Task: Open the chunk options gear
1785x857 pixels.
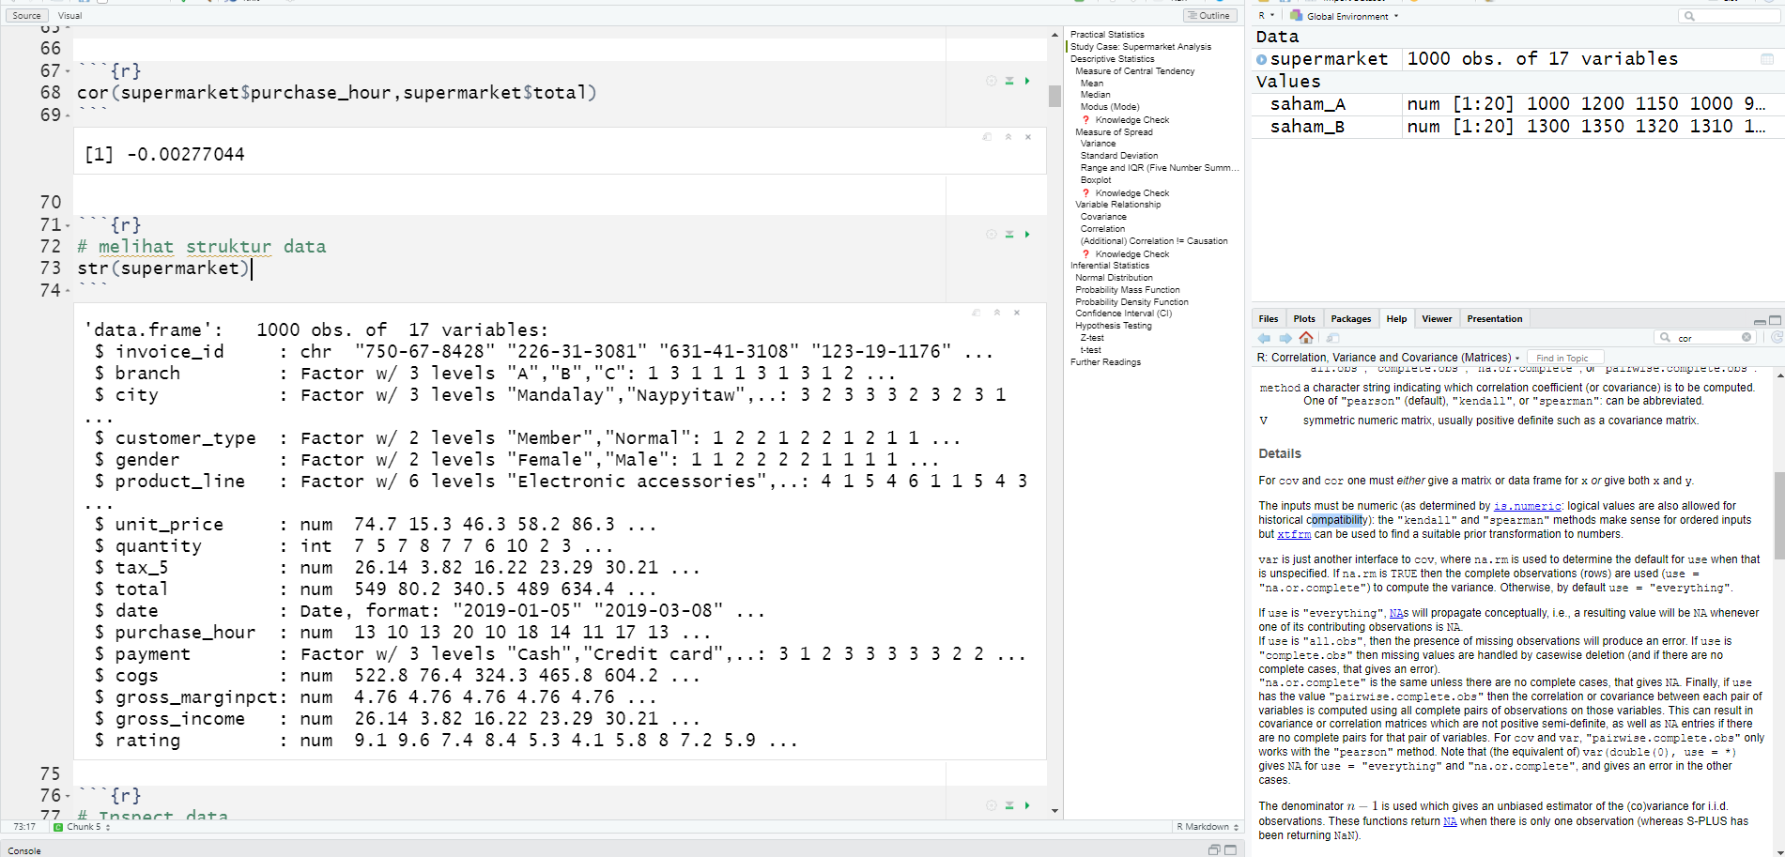Action: [992, 234]
